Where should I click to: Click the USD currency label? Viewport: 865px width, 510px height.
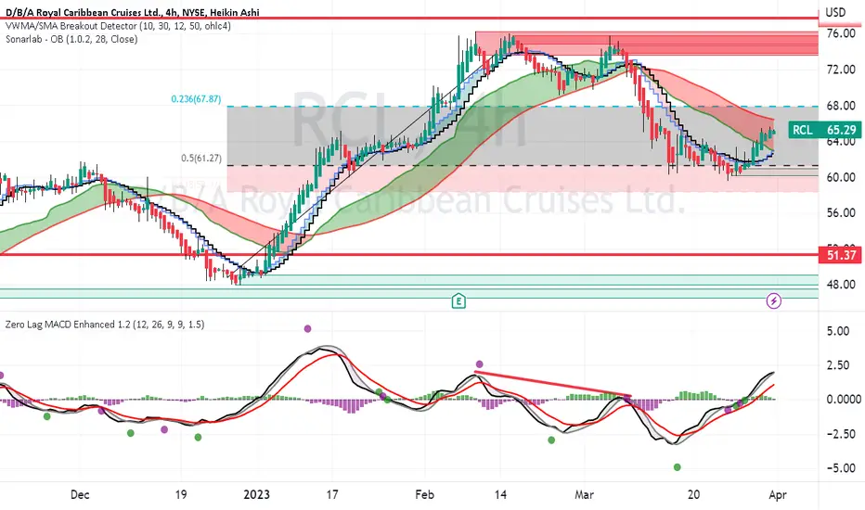coord(835,13)
